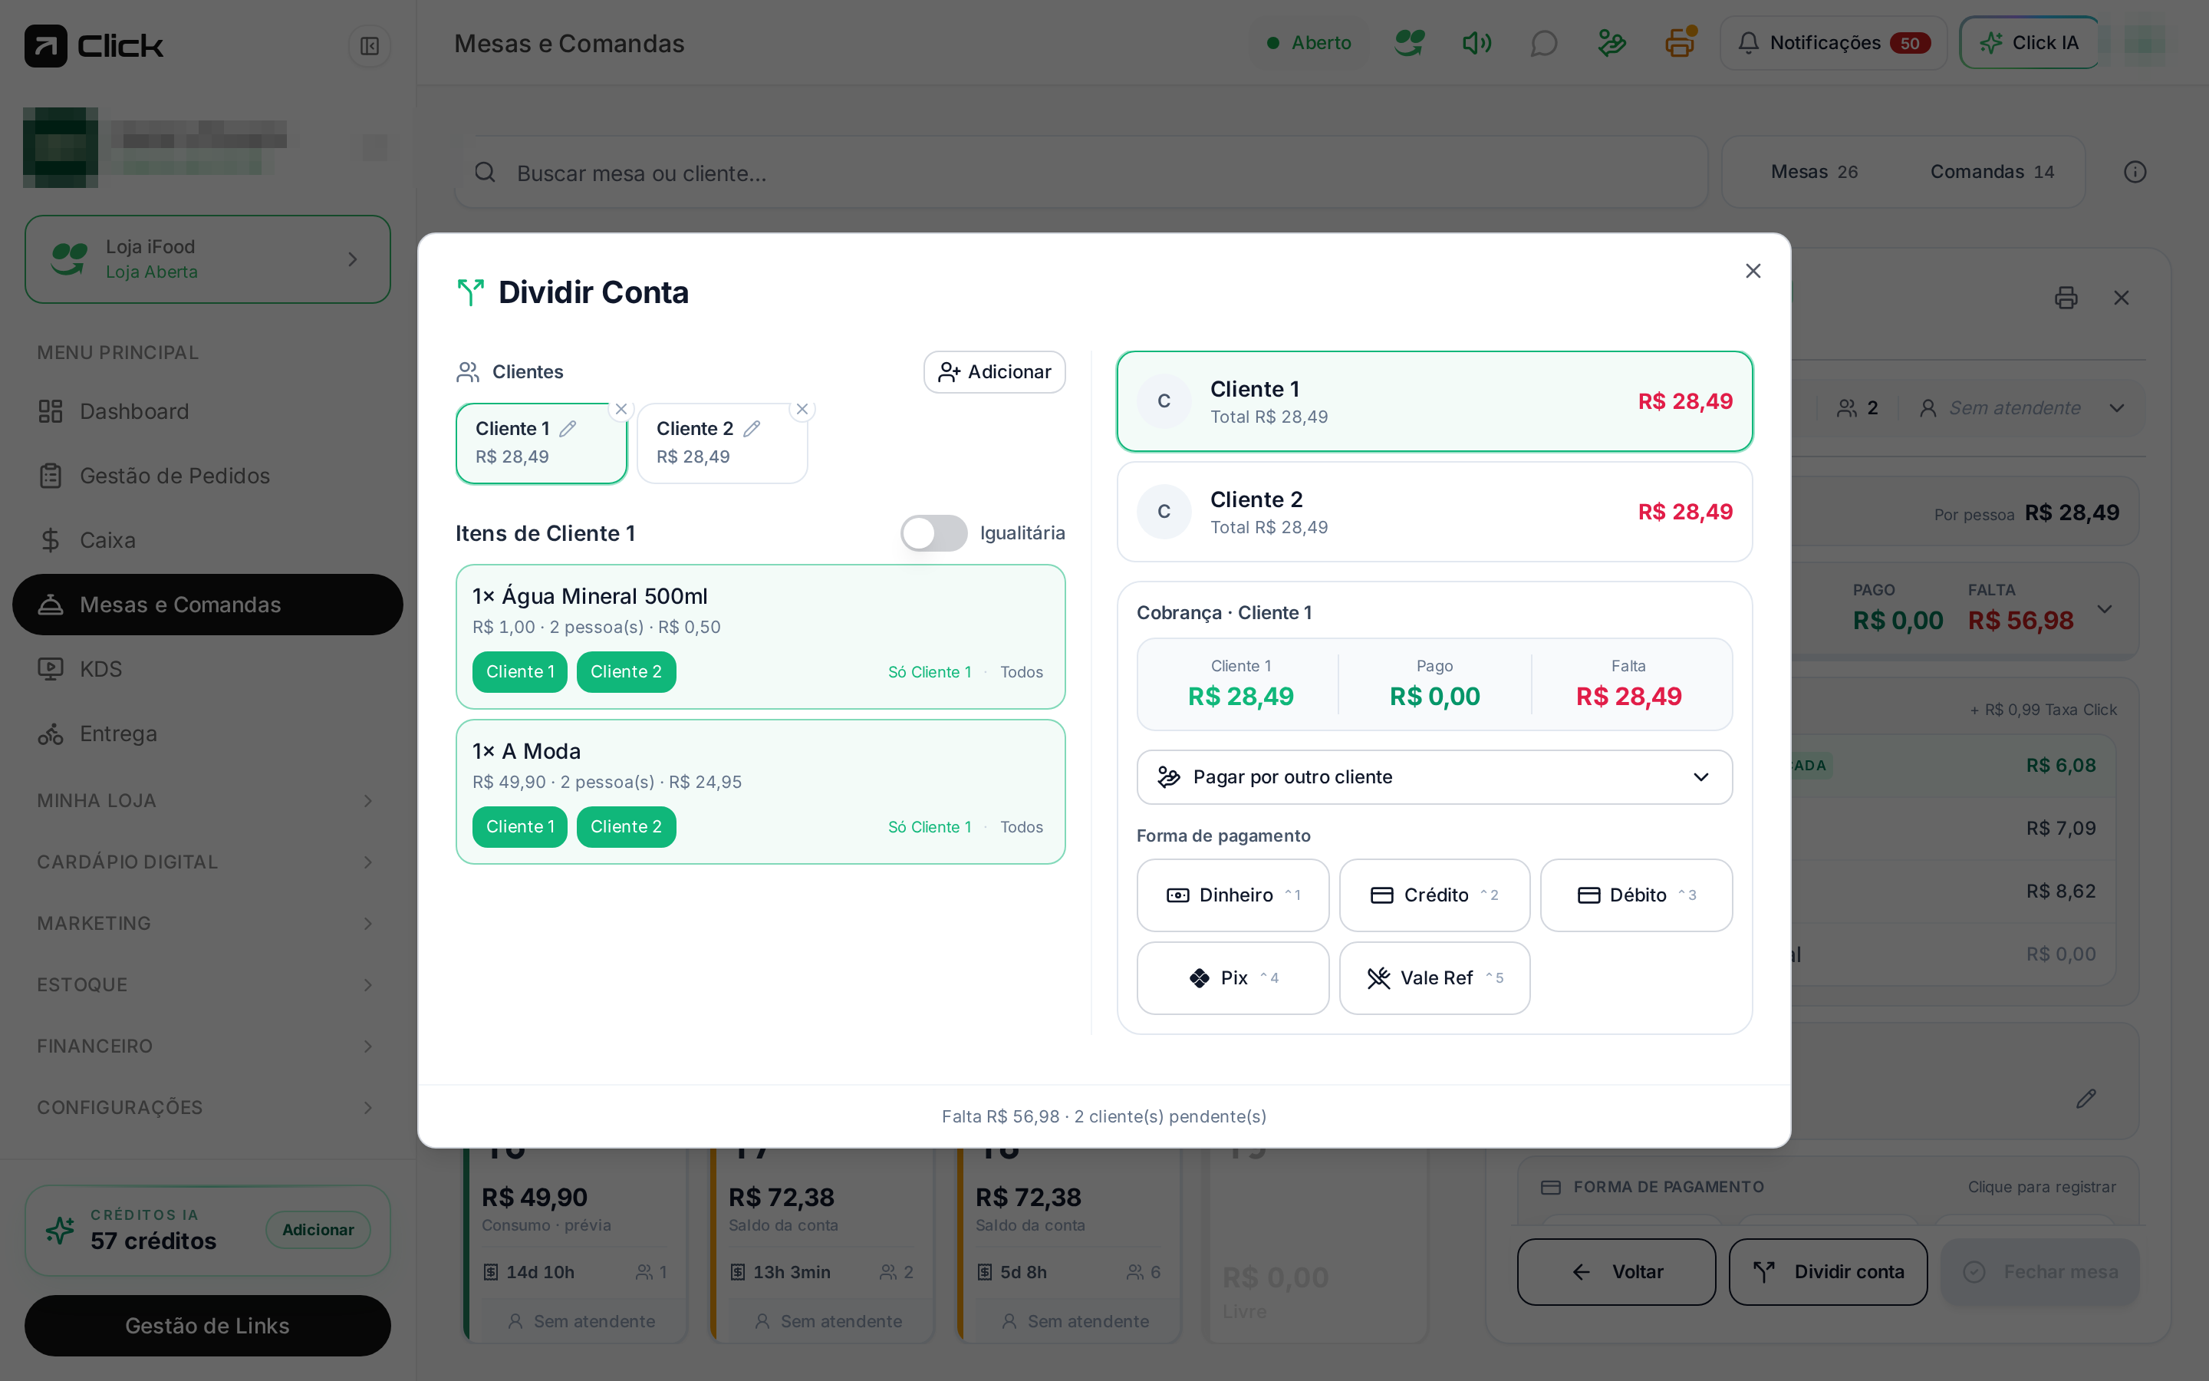Image resolution: width=2209 pixels, height=1381 pixels.
Task: Click the Voltar button
Action: click(x=1615, y=1271)
